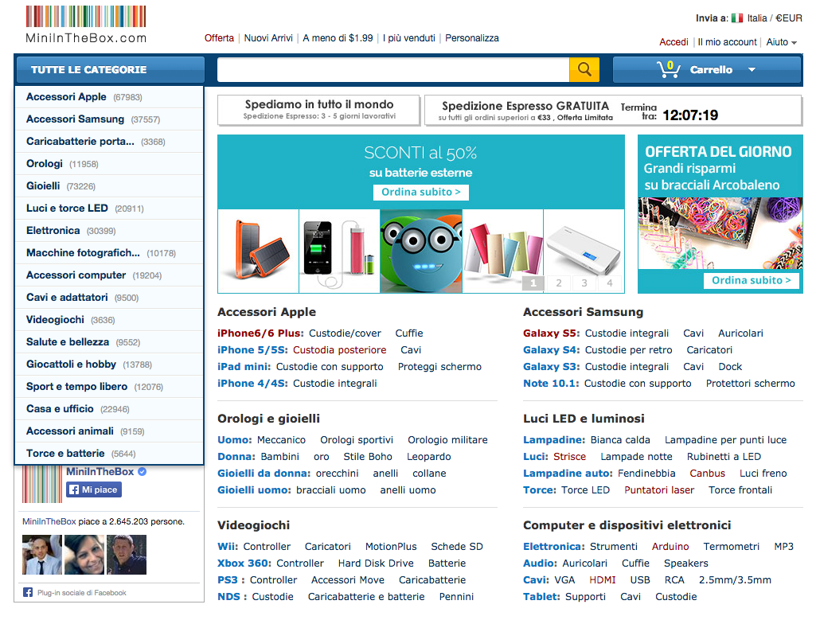Open Sport e tempo libero category
Viewport: 820px width, 620px height.
coord(109,387)
